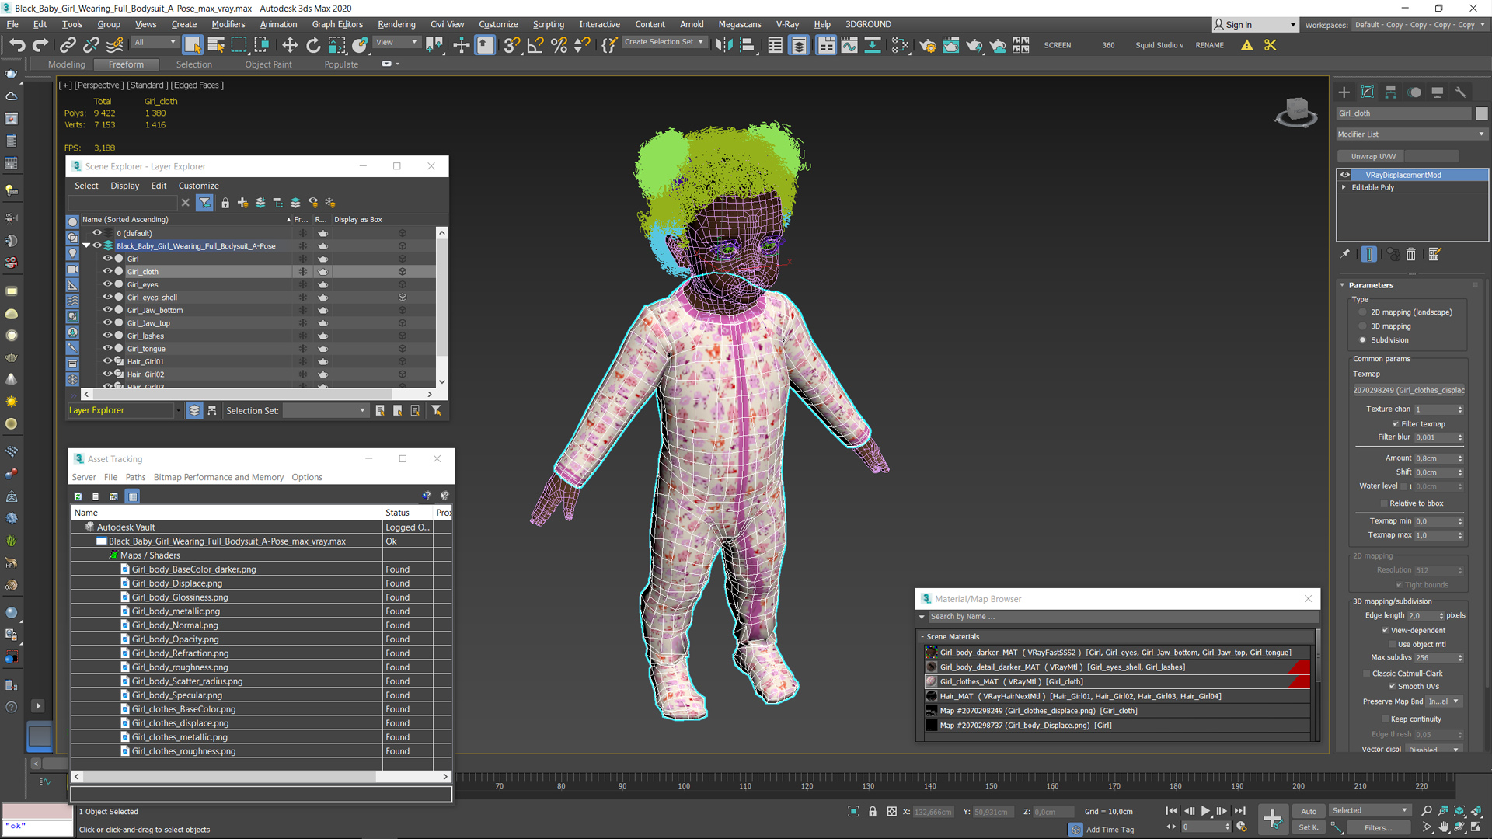
Task: Open the selection filter All dropdown
Action: click(155, 42)
